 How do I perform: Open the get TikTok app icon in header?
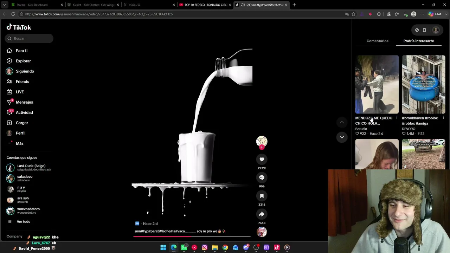417,30
